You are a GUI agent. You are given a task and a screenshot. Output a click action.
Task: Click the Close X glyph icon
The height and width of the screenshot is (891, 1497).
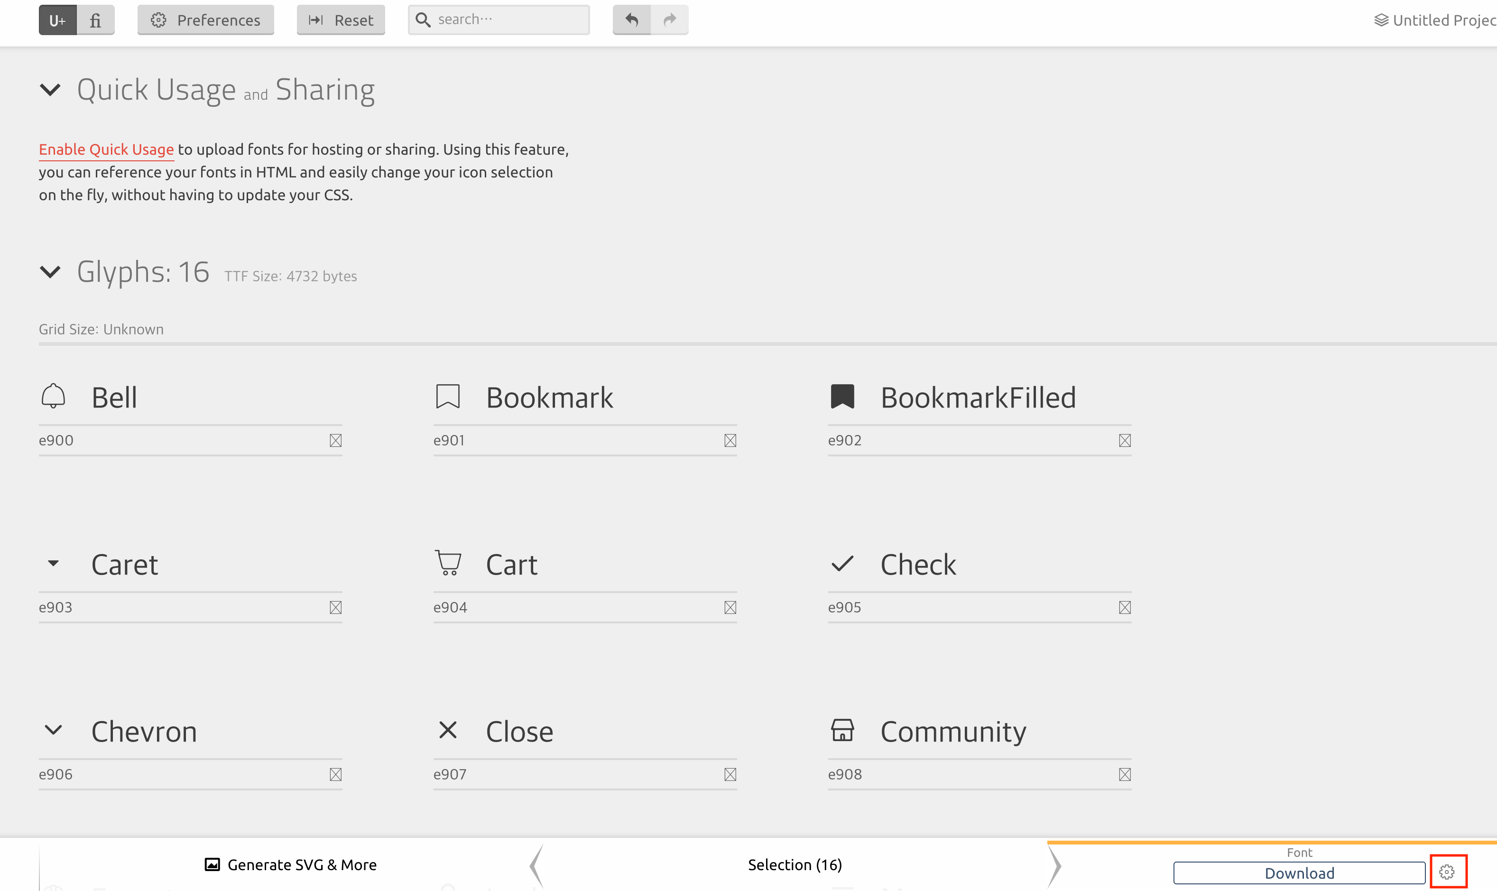pyautogui.click(x=448, y=730)
